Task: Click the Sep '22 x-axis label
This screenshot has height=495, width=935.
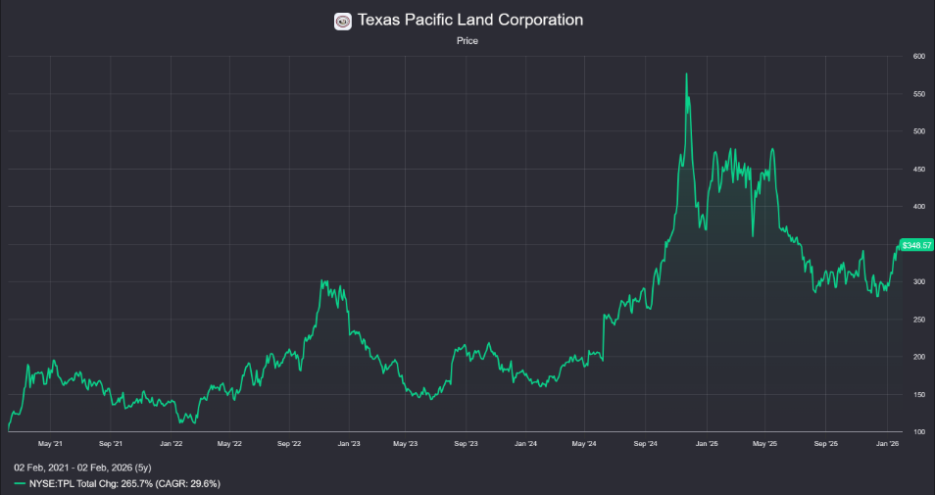Action: click(289, 444)
